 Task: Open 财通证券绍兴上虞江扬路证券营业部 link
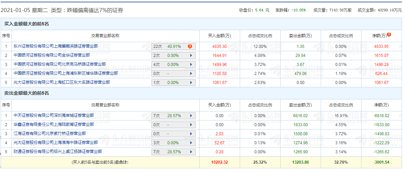[58, 152]
